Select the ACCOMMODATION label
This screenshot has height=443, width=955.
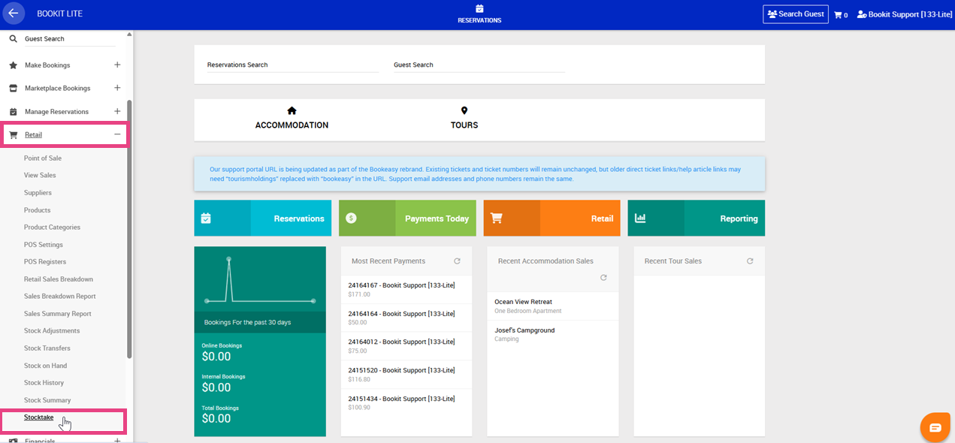point(292,125)
